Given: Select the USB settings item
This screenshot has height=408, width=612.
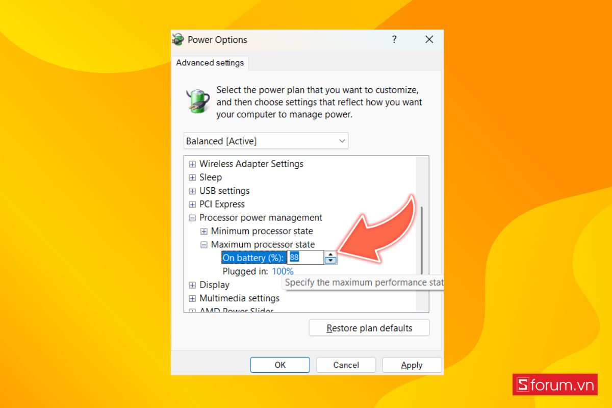Looking at the screenshot, I should [x=224, y=191].
